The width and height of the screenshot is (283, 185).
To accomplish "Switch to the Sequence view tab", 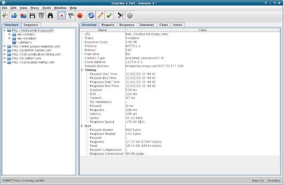I will 31,25.
